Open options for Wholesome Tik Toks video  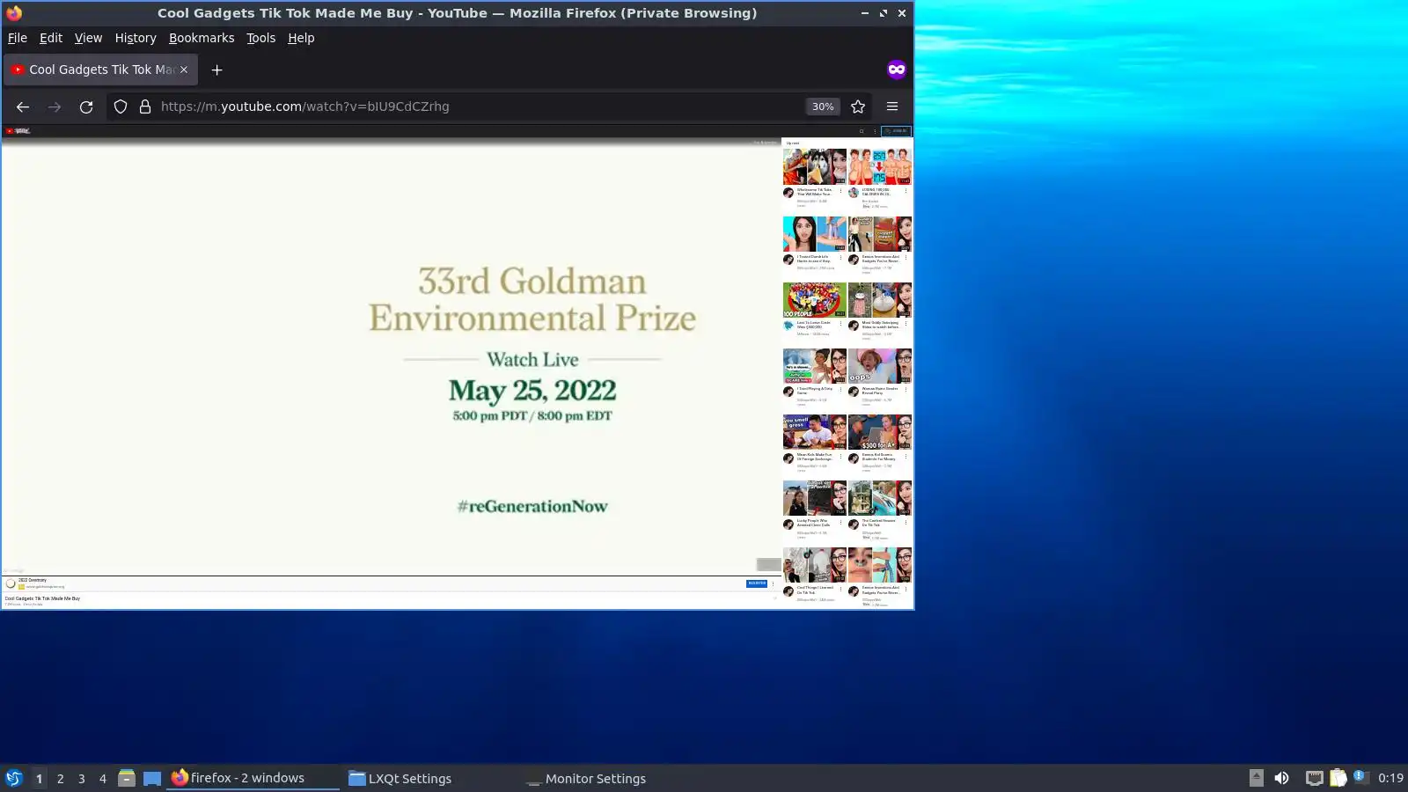coord(840,191)
